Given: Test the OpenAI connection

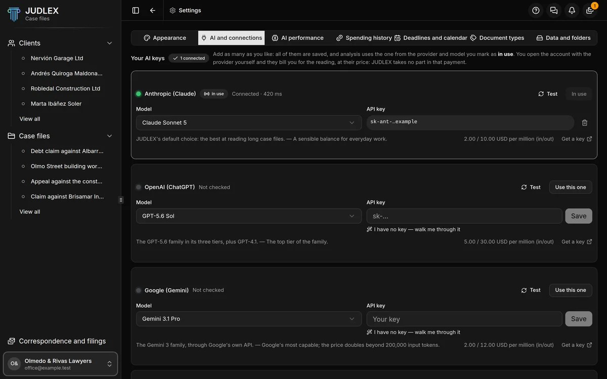Looking at the screenshot, I should [x=531, y=187].
